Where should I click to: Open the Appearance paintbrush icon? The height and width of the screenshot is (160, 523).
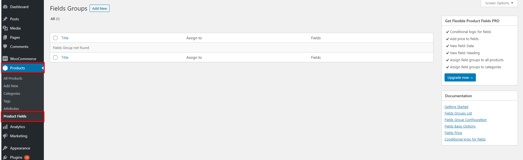[x=5, y=148]
